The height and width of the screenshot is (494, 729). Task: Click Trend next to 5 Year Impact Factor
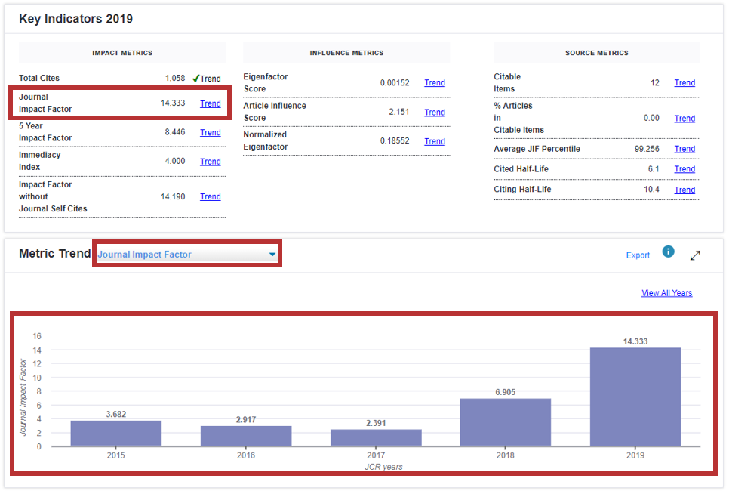tap(210, 132)
